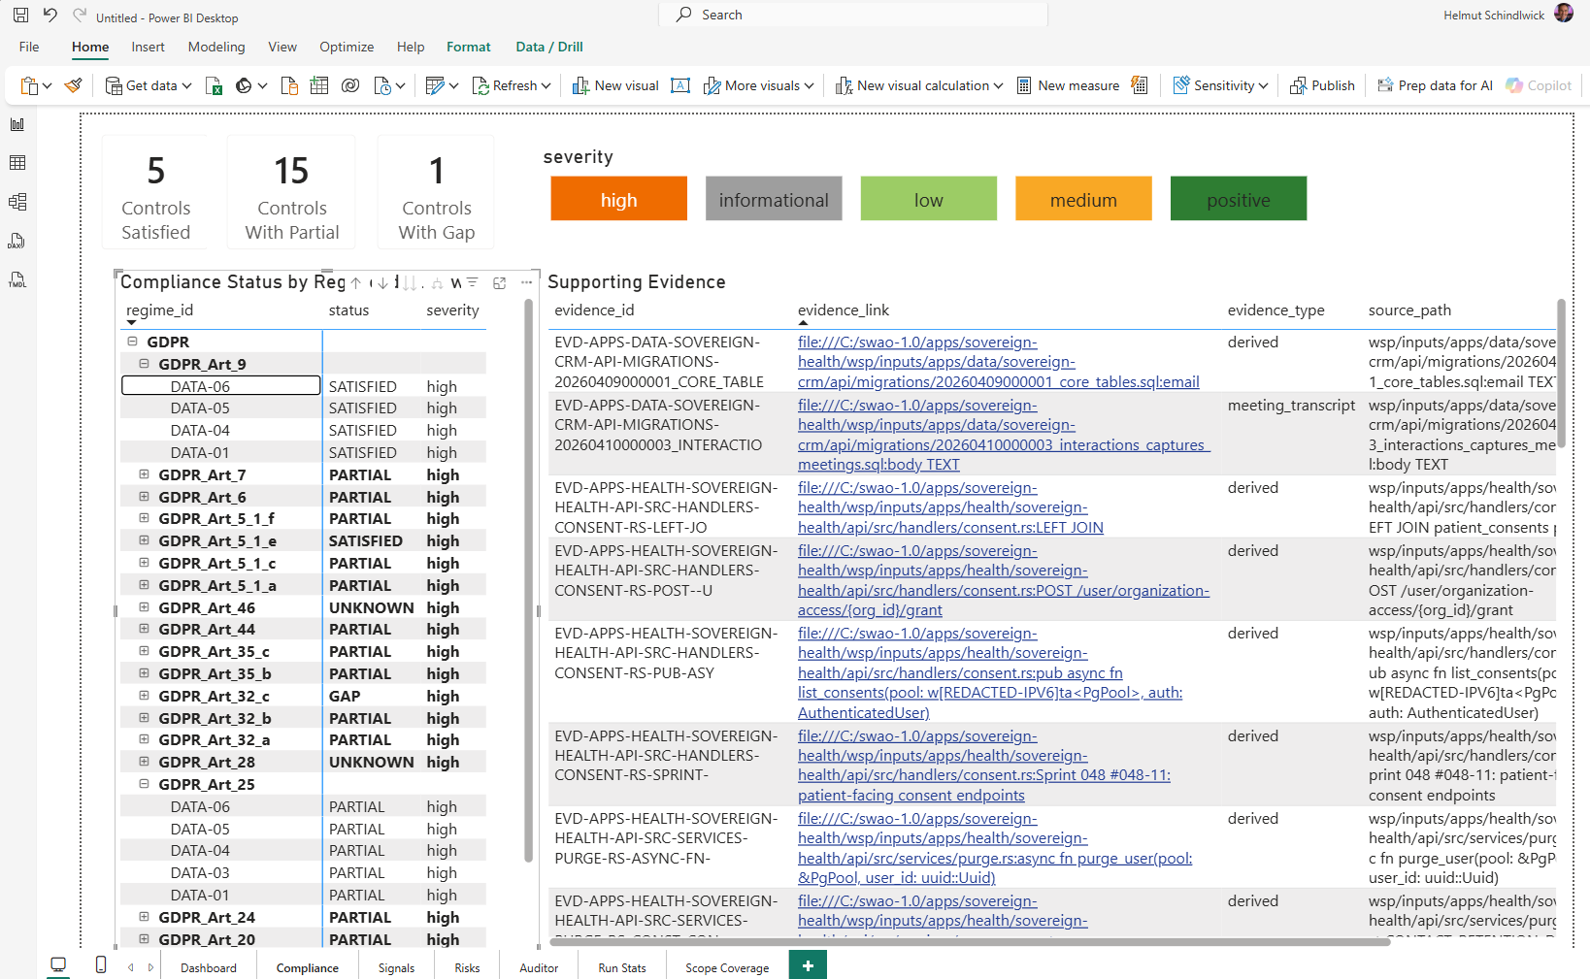Screen dimensions: 1590x979
Task: Open the OneLake catalog icon
Action: 244,85
